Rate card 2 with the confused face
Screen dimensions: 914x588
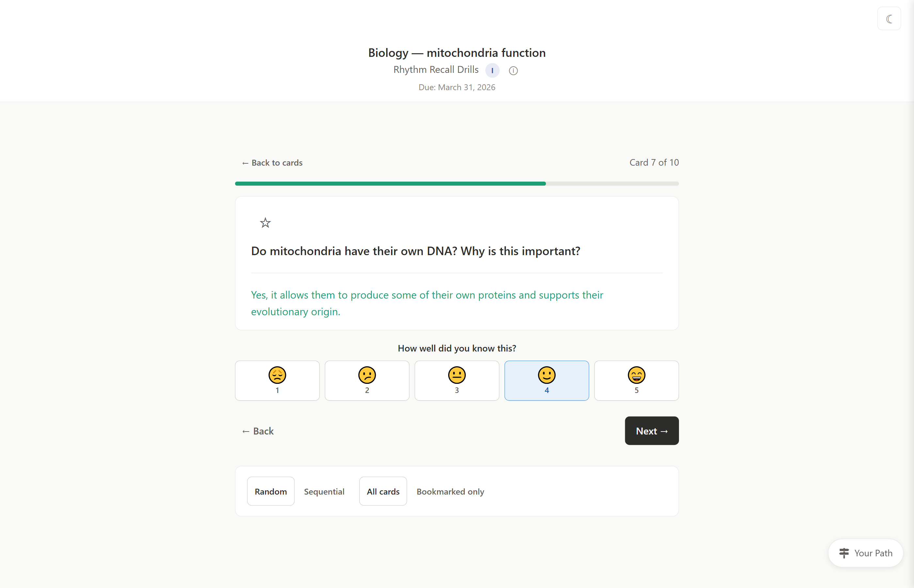367,381
